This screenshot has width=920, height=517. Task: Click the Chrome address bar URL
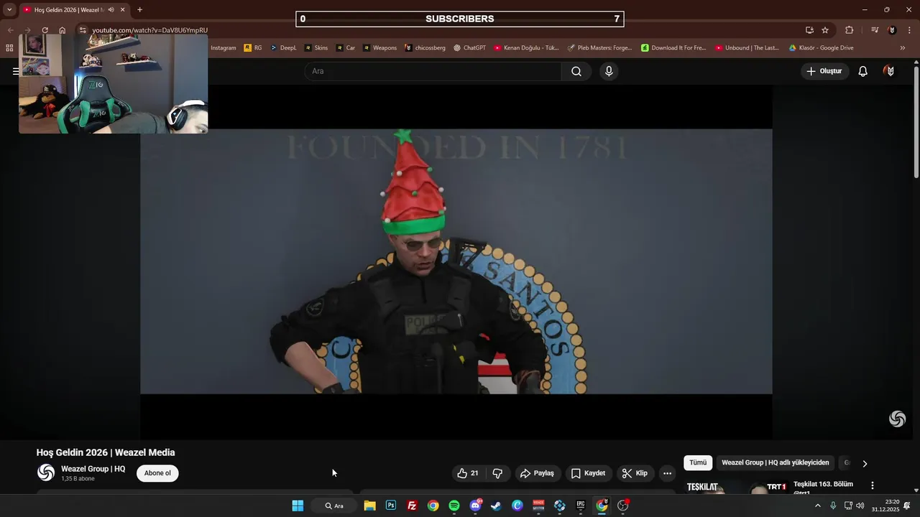pos(149,30)
